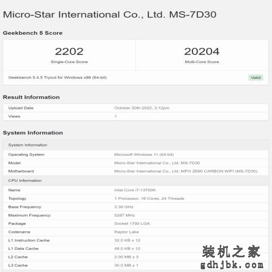Click the CPU Information table header
This screenshot has width=272, height=272.
pyautogui.click(x=135, y=181)
